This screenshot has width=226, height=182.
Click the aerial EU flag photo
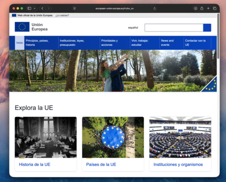(113, 137)
